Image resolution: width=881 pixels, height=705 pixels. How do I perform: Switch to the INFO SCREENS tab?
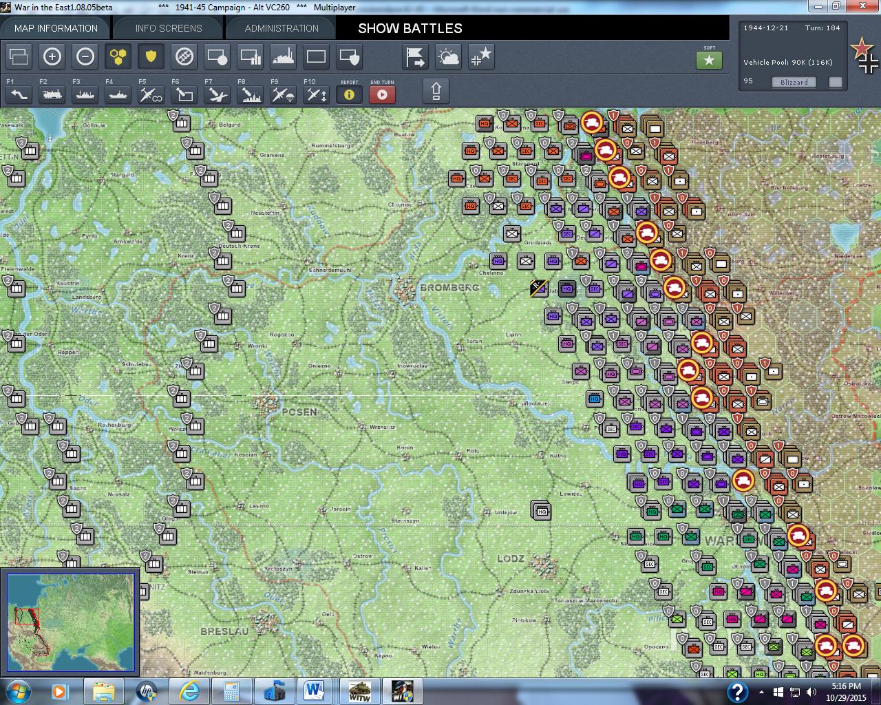click(169, 28)
